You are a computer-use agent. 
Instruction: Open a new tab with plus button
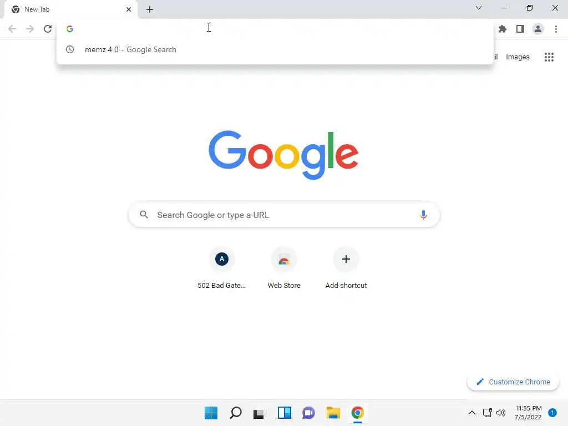click(x=150, y=9)
